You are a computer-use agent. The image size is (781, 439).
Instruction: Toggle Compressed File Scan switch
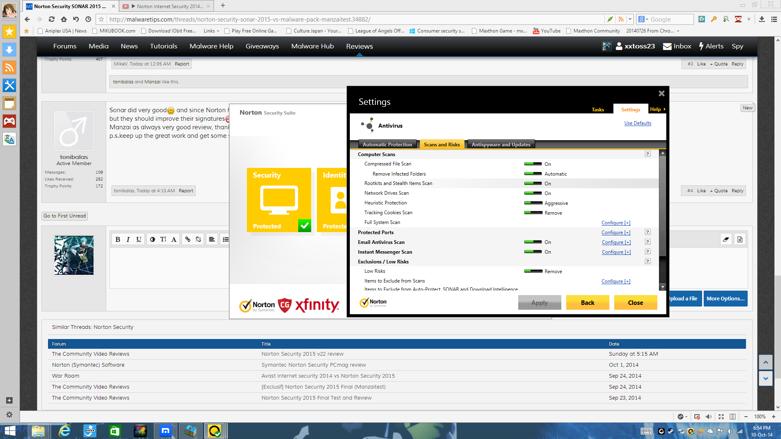point(533,164)
